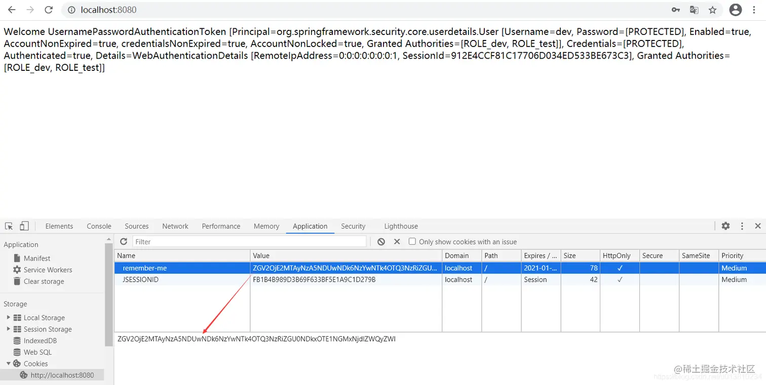Collapse the Cookies tree node
Viewport: 766px width, 385px height.
[x=8, y=363]
